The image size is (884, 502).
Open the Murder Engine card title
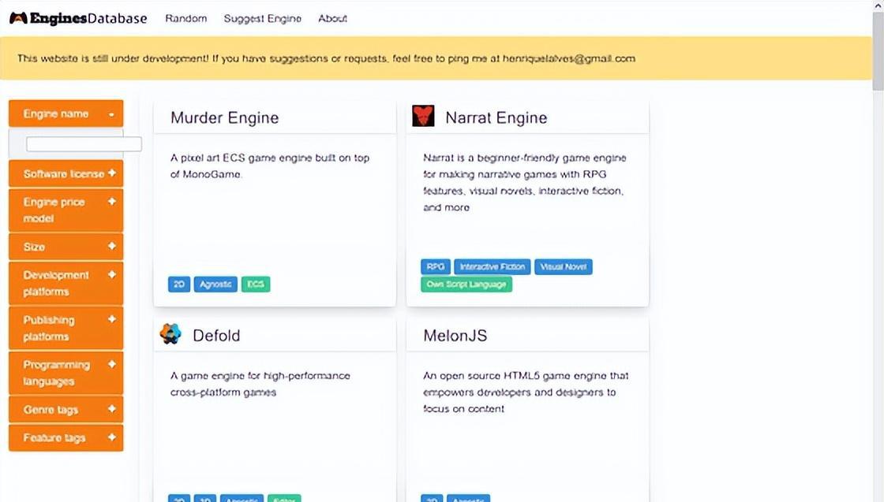click(x=224, y=117)
